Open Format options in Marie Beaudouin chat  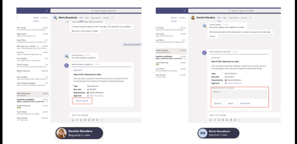pyautogui.click(x=73, y=120)
